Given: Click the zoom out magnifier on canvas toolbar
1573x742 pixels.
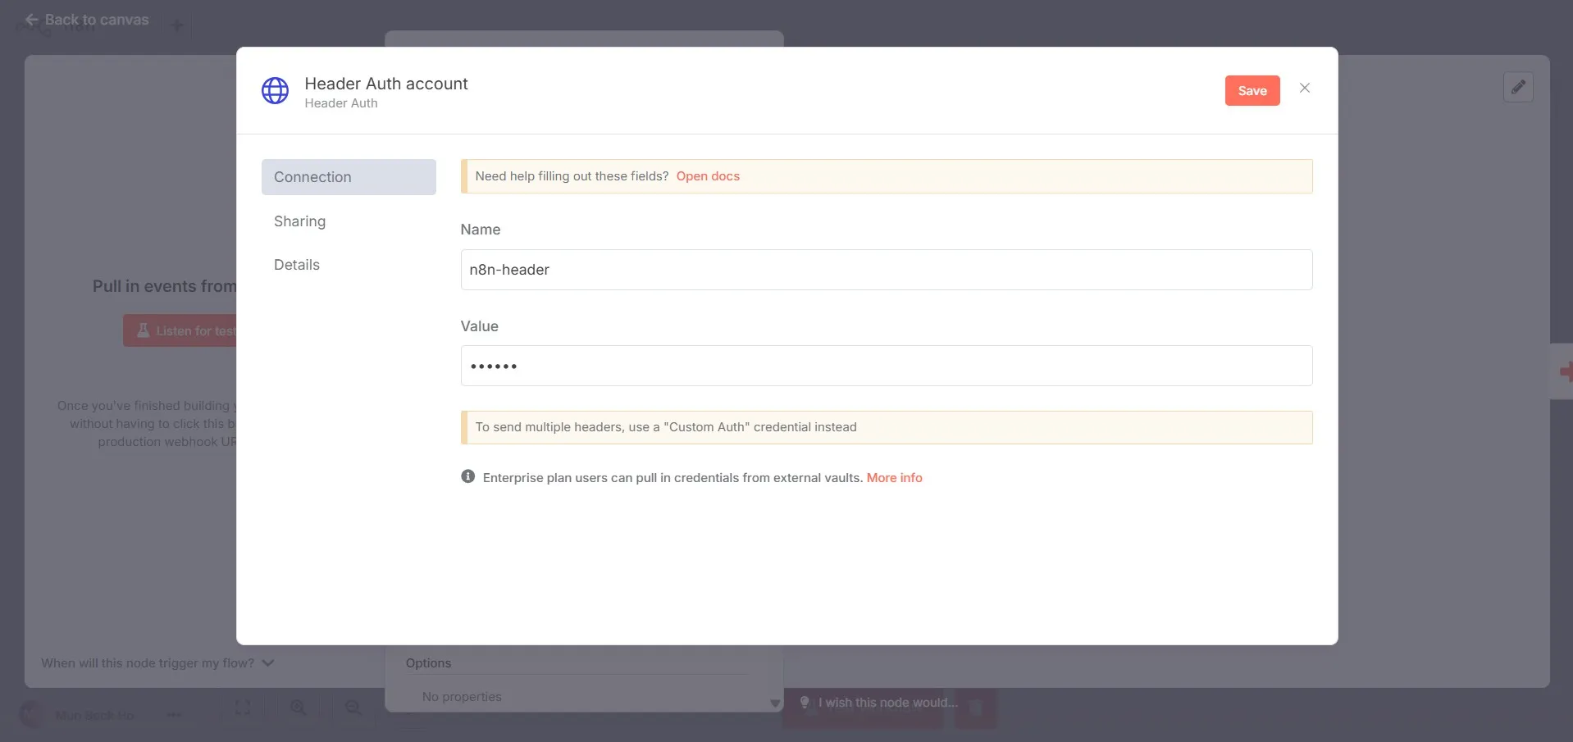Looking at the screenshot, I should [353, 708].
